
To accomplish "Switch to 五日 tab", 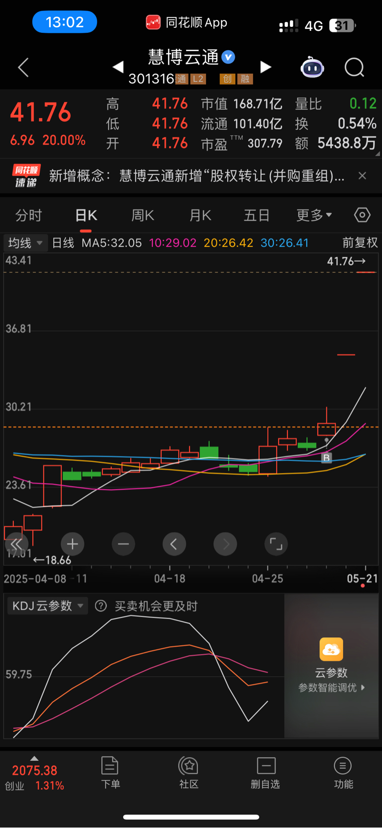I will click(x=257, y=215).
